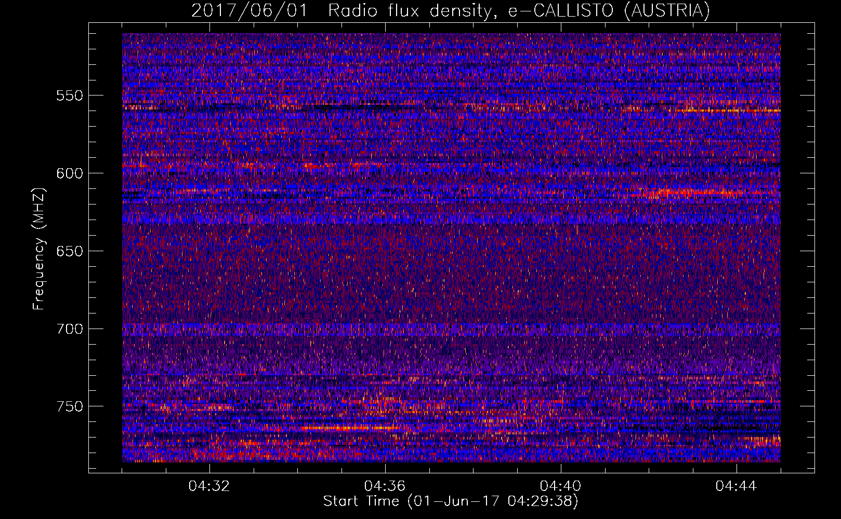Click the 04:44 time tick label
The width and height of the screenshot is (841, 519).
[736, 486]
